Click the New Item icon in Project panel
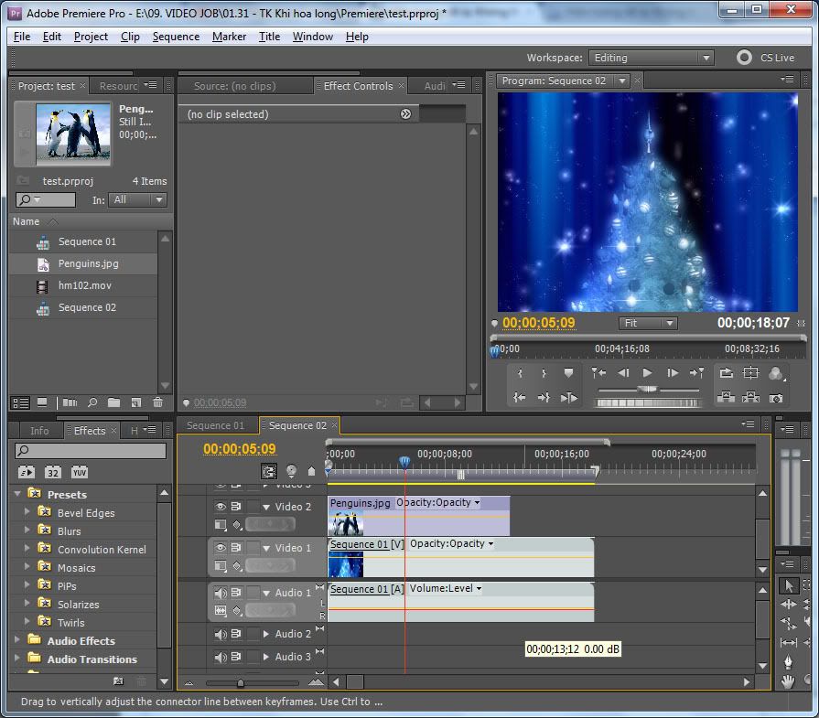The width and height of the screenshot is (819, 718). pyautogui.click(x=135, y=402)
